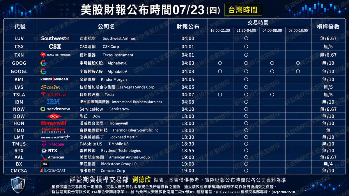Image resolution: width=349 pixels, height=196 pixels.
Task: Click the TMUS ticker code
Action: tap(19, 144)
